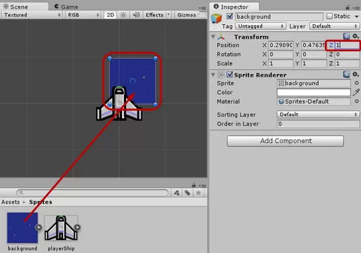The height and width of the screenshot is (253, 361).
Task: Select the background sprite asset thumbnail
Action: click(x=22, y=227)
